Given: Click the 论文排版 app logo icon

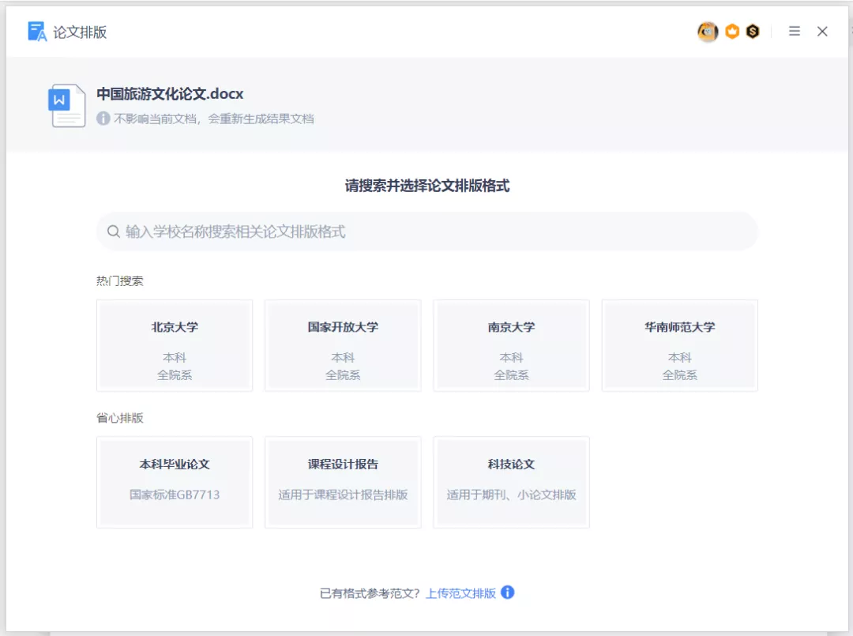Looking at the screenshot, I should pos(37,31).
